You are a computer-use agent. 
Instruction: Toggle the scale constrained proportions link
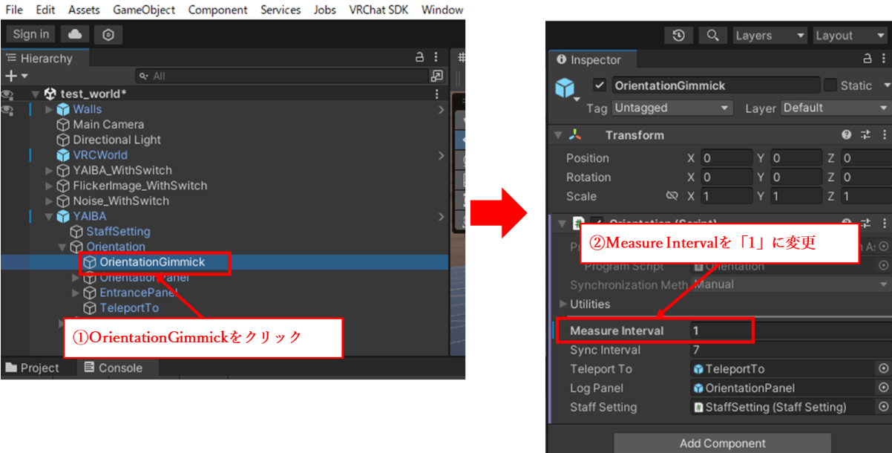coord(672,196)
